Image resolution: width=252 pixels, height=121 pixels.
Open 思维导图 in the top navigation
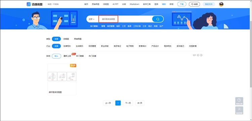click(95, 4)
